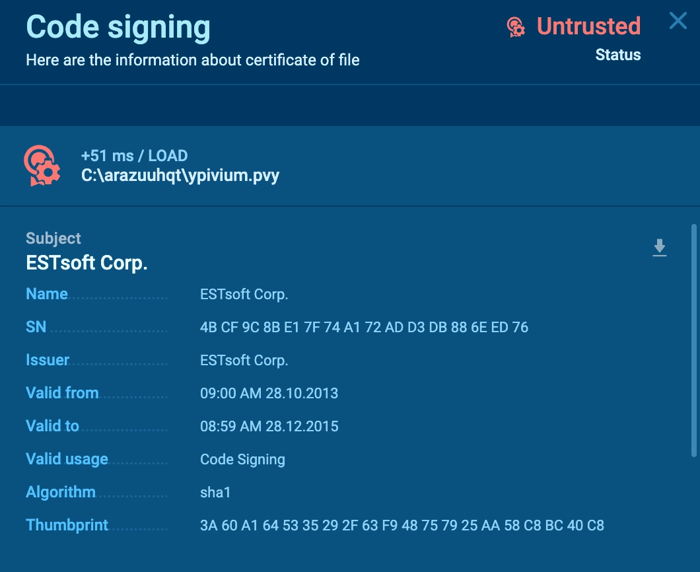
Task: Select the Valid from date 28.10.2013
Action: coord(269,393)
